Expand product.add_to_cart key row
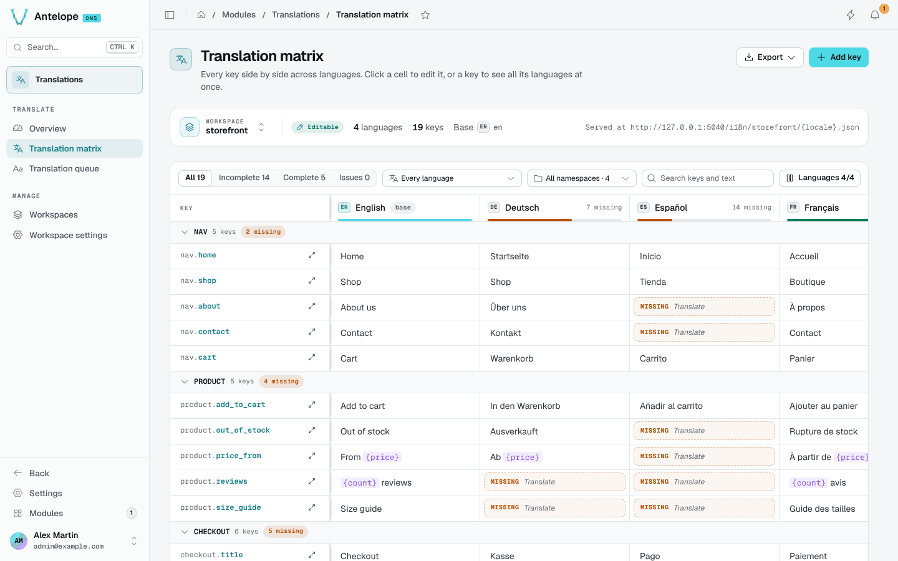 click(x=312, y=405)
